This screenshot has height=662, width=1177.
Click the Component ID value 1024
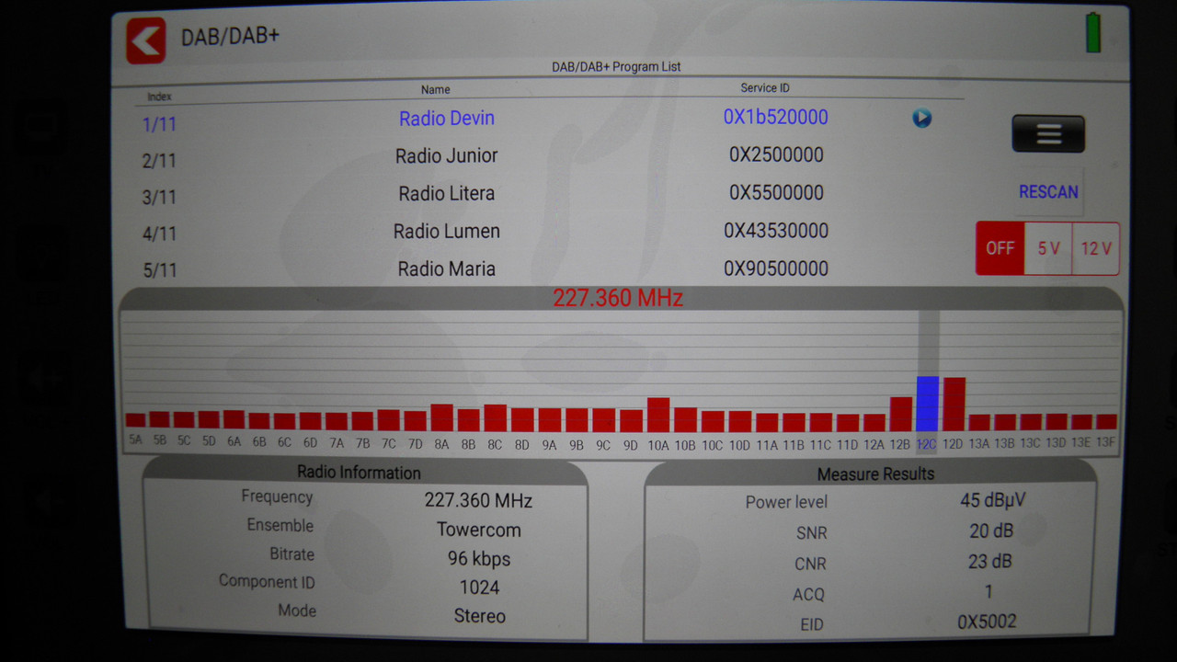479,588
